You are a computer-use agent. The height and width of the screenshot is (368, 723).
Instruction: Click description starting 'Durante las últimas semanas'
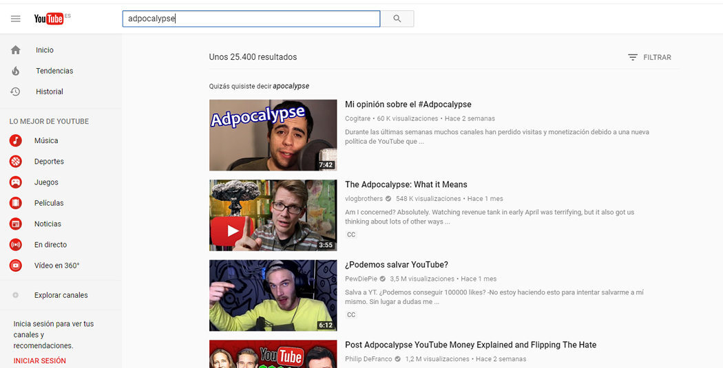pos(497,137)
